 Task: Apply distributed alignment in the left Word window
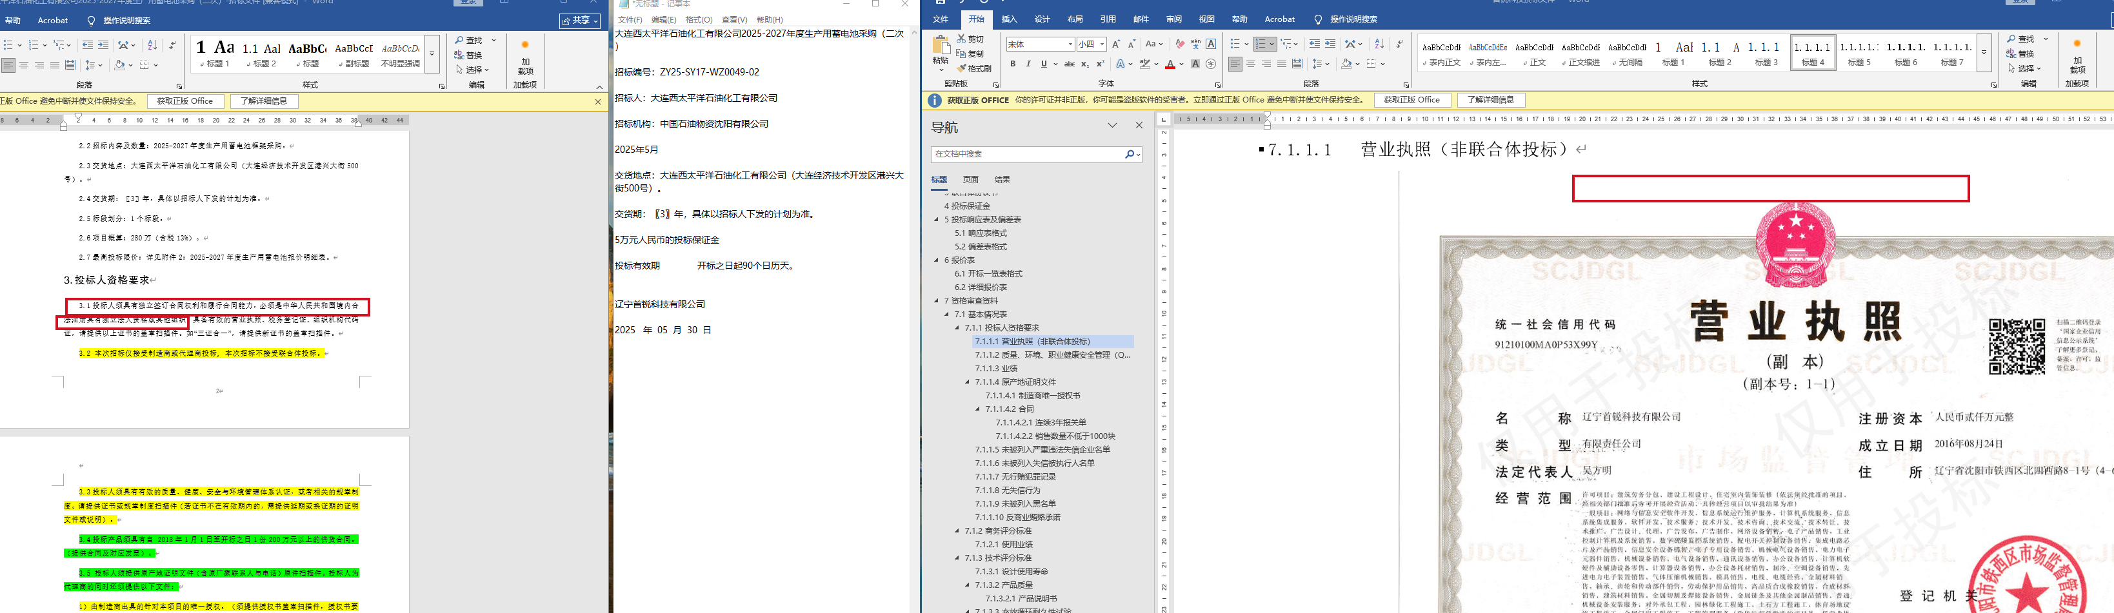70,66
